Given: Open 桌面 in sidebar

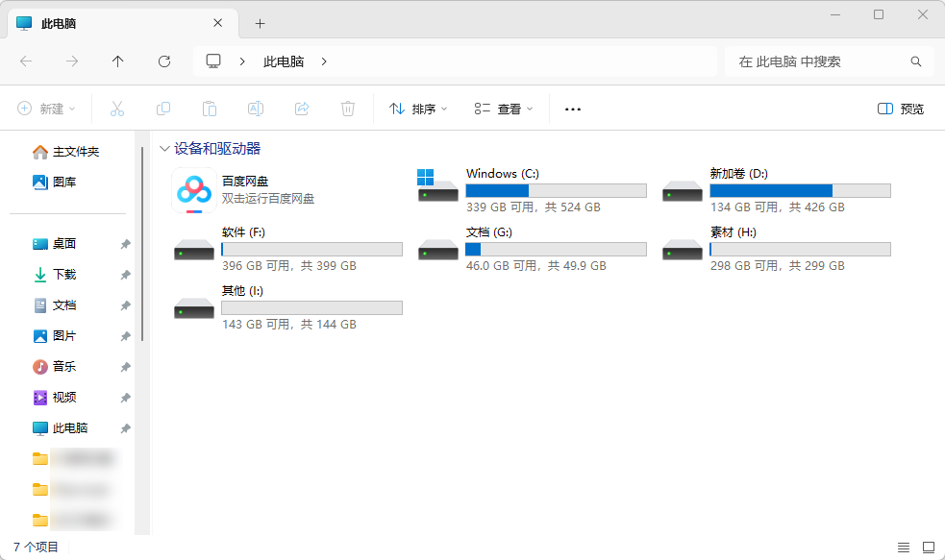Looking at the screenshot, I should point(54,244).
